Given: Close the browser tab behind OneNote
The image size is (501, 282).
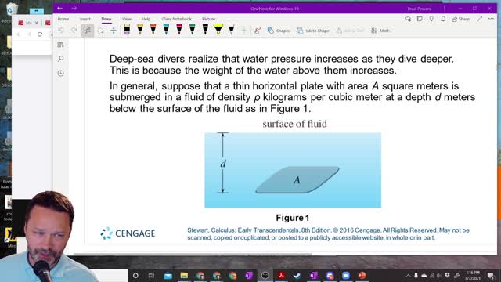Looking at the screenshot, I should pyautogui.click(x=37, y=23).
